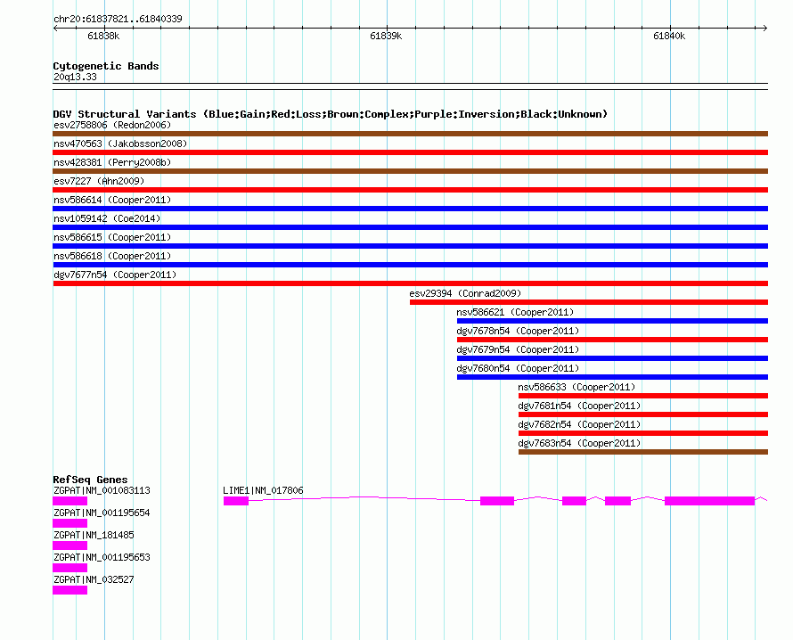The image size is (793, 640).
Task: Select the brown nsv428381 complex bar
Action: click(x=410, y=171)
